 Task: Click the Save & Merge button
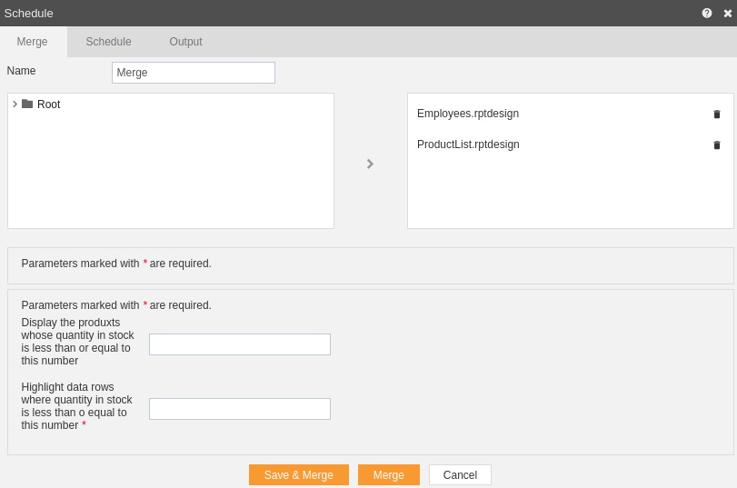coord(299,475)
